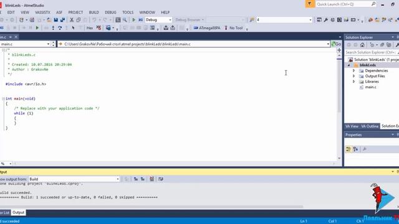399x224 pixels.
Task: Collapse the blinkLeds project node
Action: coord(349,65)
